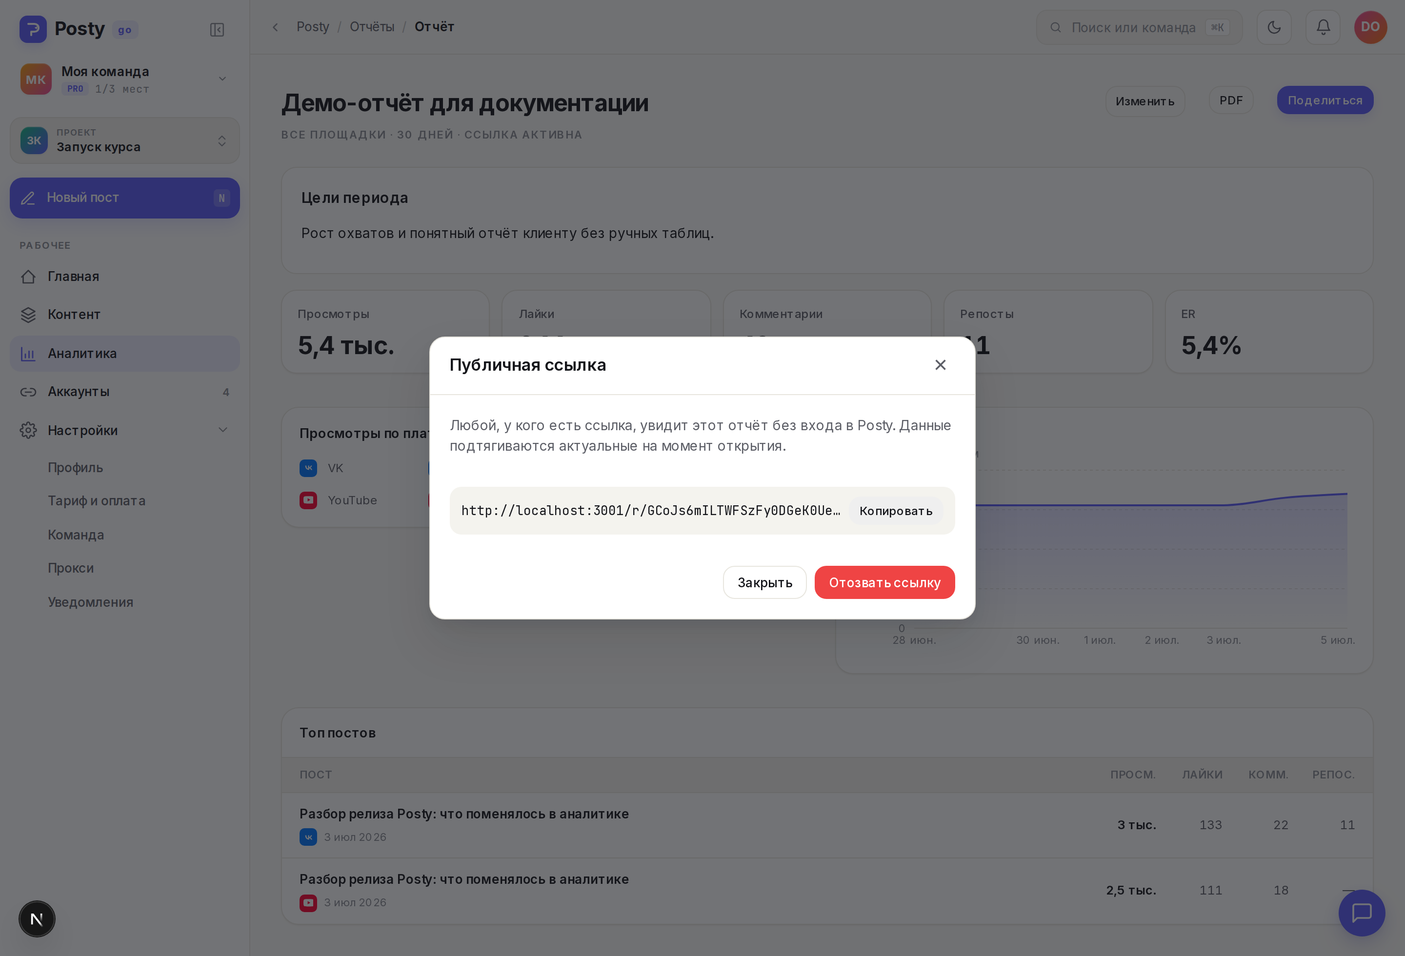Close the Публичная ссылка dialog with X icon
The image size is (1405, 956).
940,365
